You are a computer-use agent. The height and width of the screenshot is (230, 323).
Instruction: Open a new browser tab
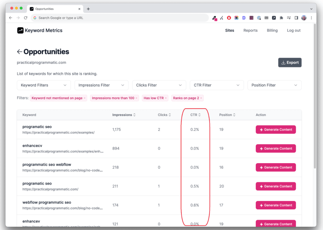tap(88, 9)
